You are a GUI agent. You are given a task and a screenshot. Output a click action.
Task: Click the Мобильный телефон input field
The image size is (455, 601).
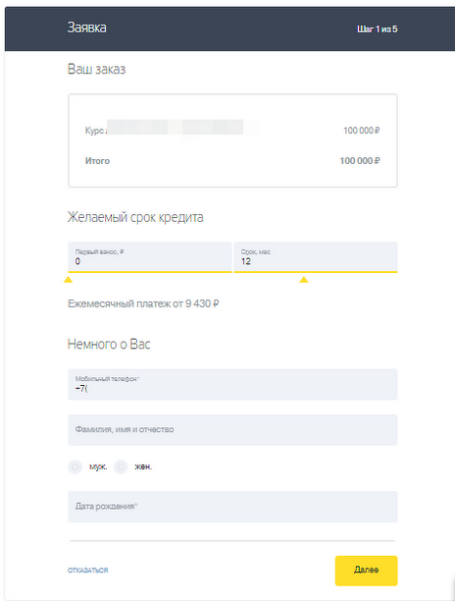(x=232, y=384)
